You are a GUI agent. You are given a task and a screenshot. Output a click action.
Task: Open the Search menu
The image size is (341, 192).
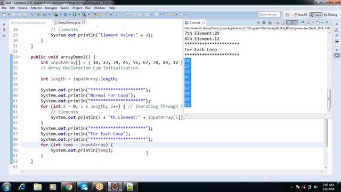tap(64, 8)
